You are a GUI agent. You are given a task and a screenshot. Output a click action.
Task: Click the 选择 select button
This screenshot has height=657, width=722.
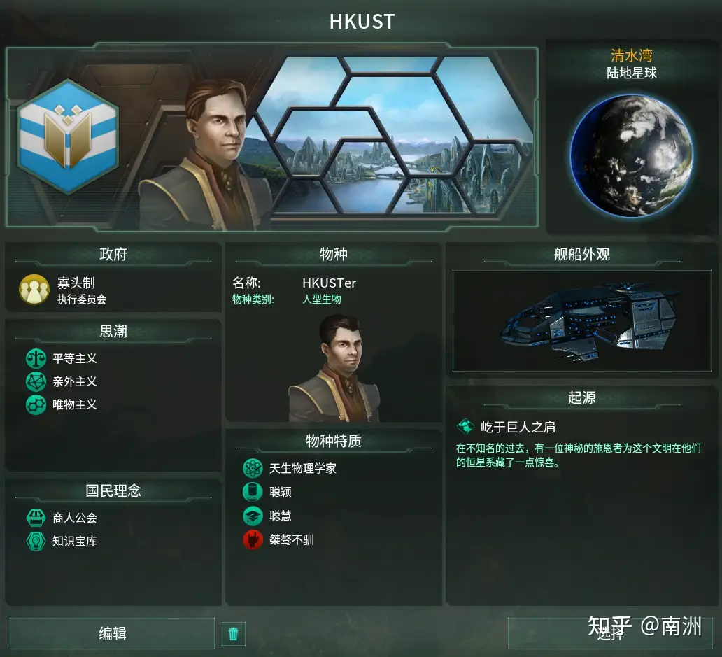coord(611,633)
